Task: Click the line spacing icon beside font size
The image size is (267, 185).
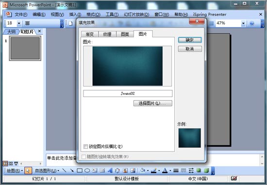Action: [27, 23]
